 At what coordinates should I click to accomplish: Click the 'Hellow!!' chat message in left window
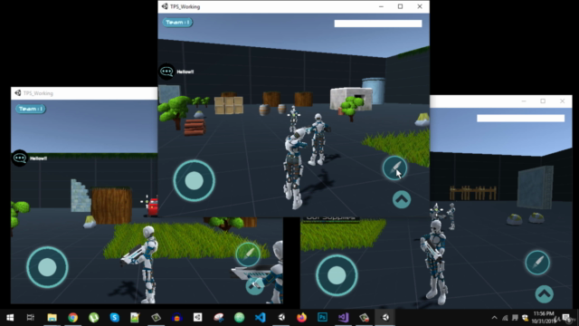click(38, 158)
